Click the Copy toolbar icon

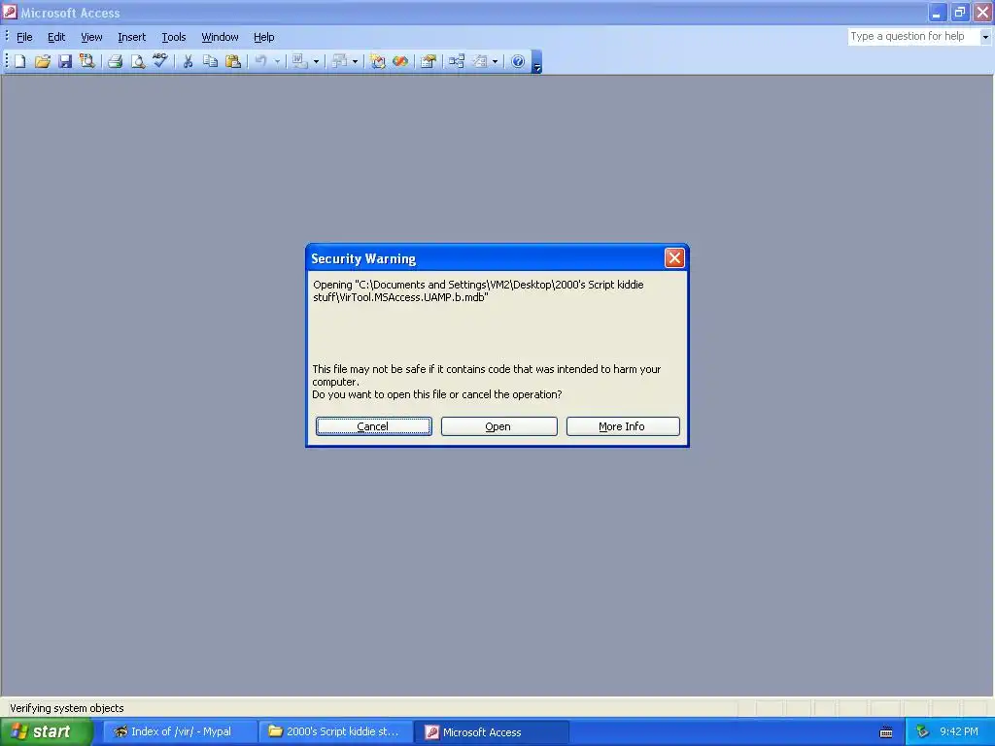(x=210, y=61)
